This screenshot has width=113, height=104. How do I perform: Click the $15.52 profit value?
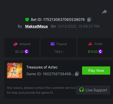click(93, 52)
